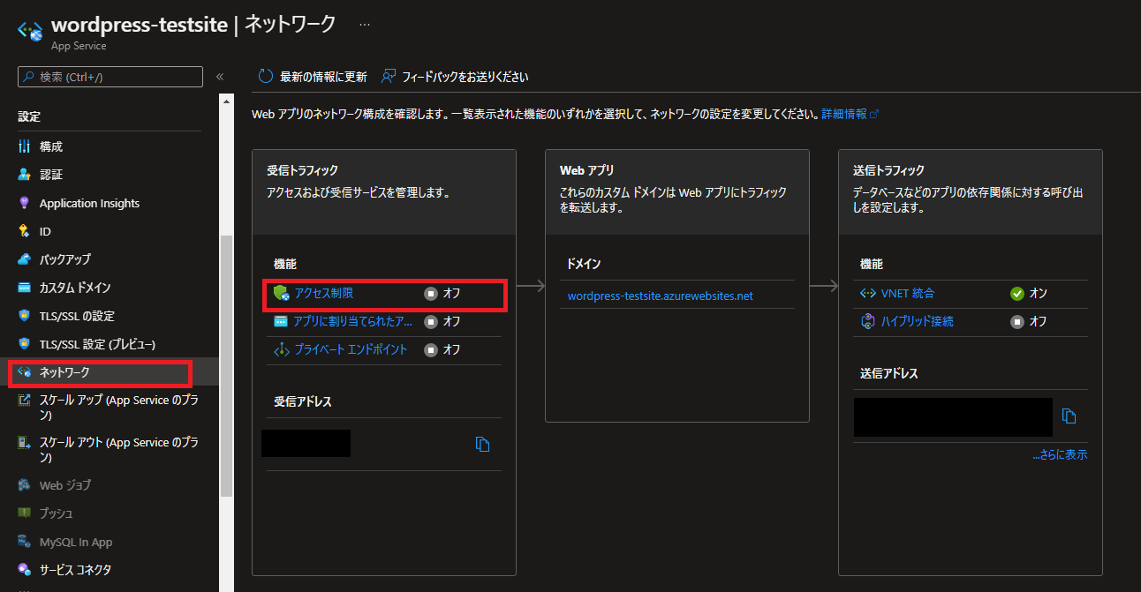
Task: Open the ellipsis menu next to the title
Action: click(x=365, y=25)
